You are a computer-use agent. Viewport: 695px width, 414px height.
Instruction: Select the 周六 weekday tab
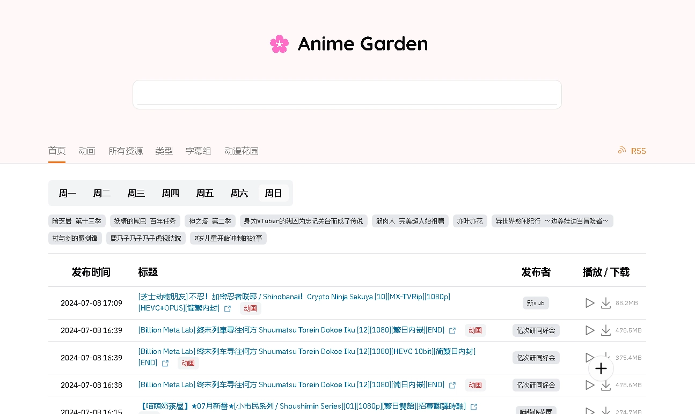coord(239,193)
